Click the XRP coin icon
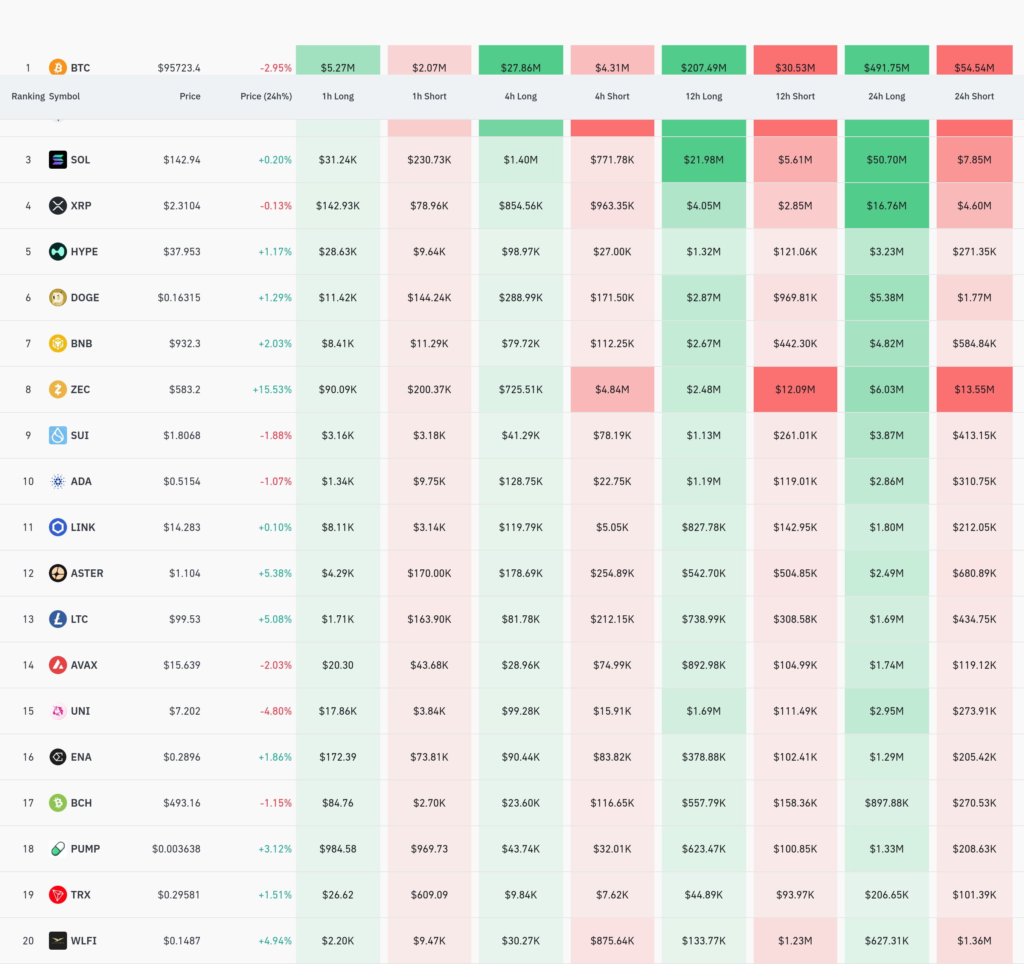The image size is (1024, 964). click(58, 206)
